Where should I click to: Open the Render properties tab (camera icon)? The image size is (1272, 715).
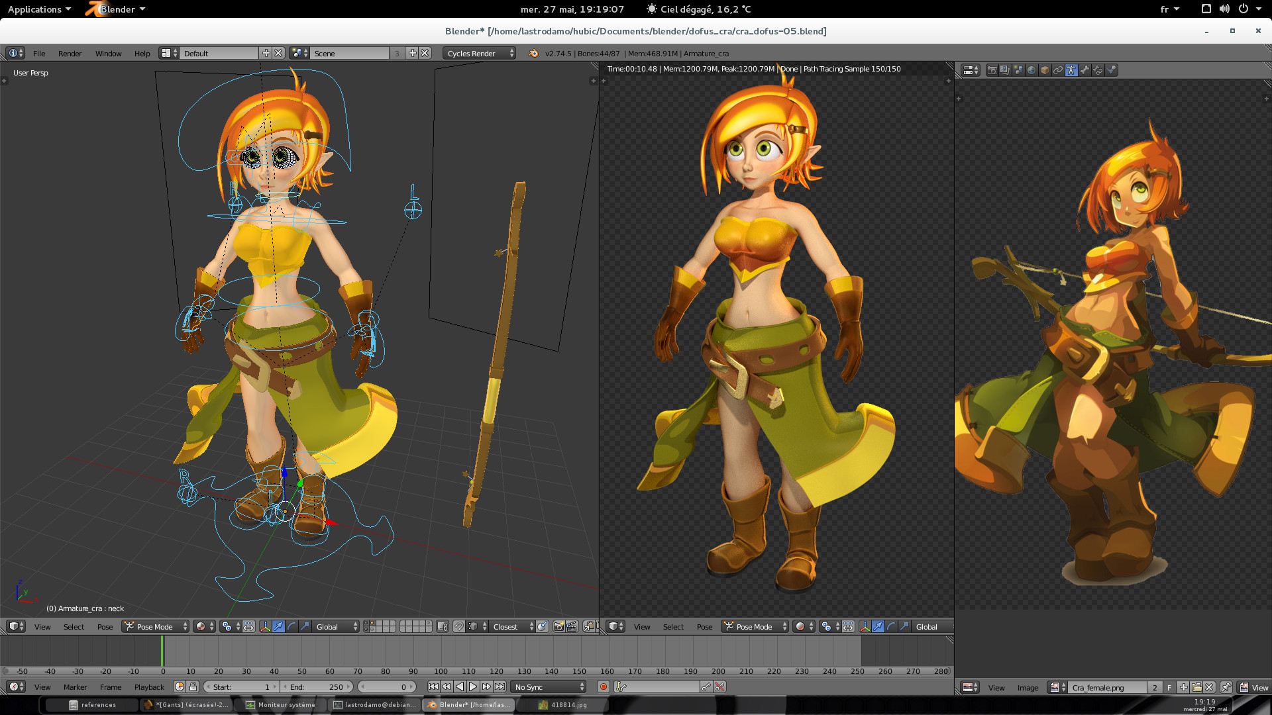(992, 70)
